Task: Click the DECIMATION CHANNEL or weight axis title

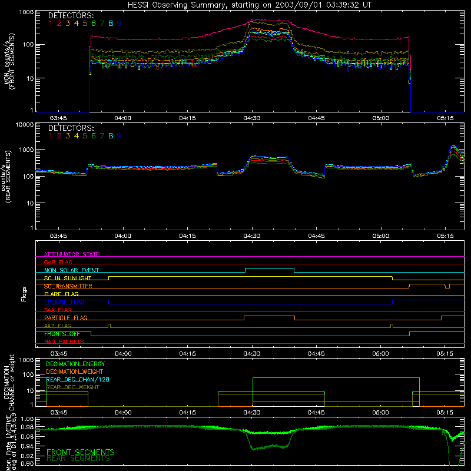Action: coord(9,382)
